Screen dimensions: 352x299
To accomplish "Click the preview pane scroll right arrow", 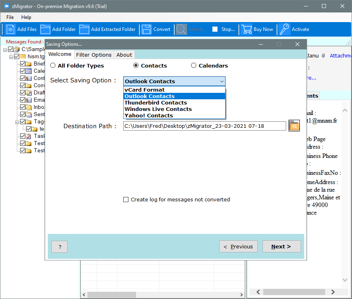I will pyautogui.click(x=333, y=292).
